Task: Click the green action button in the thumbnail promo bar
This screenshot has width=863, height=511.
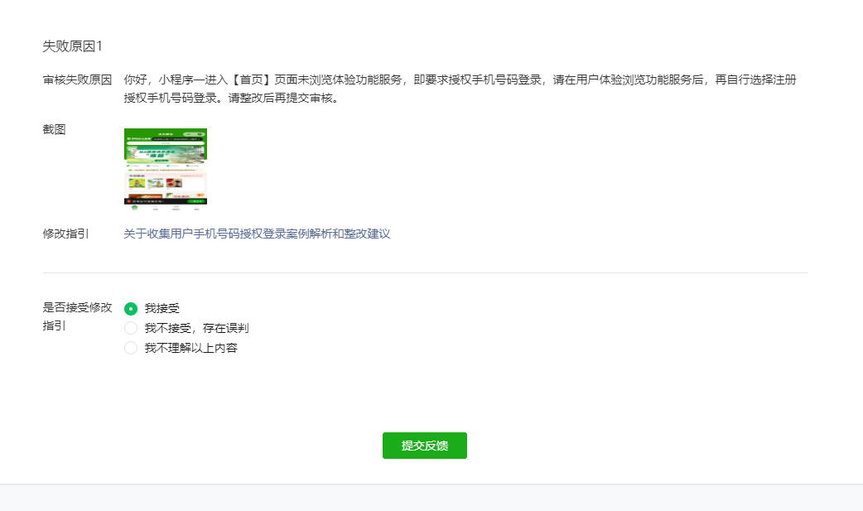Action: click(x=162, y=160)
